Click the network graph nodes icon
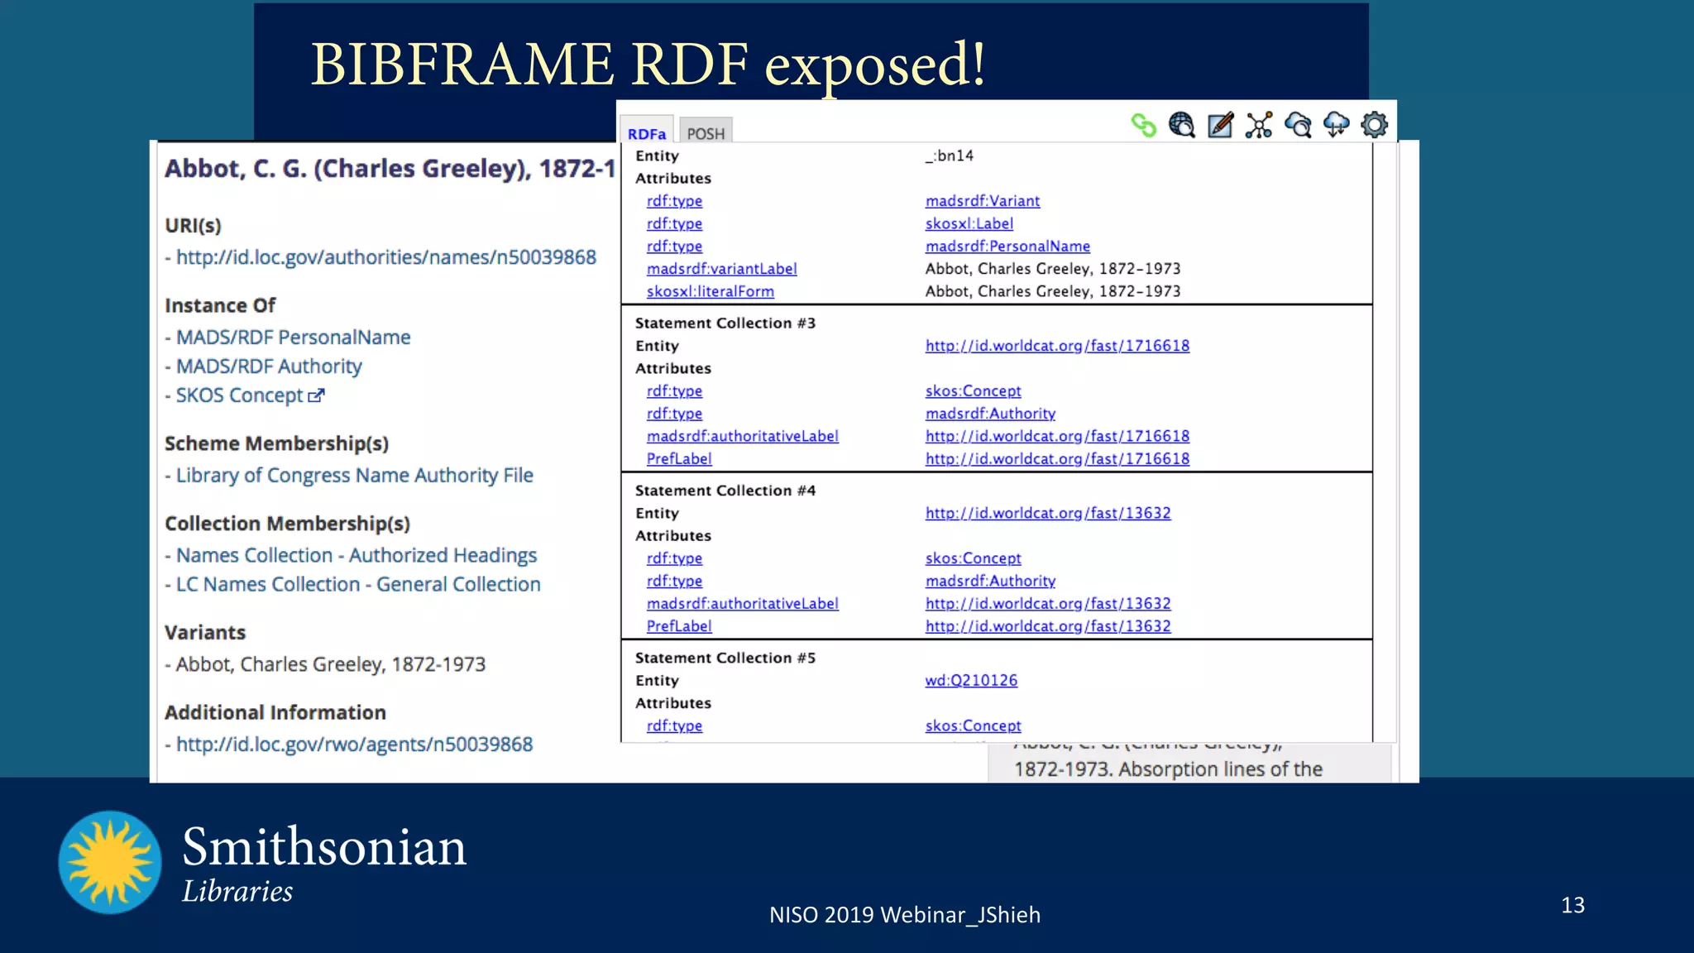1694x953 pixels. (1259, 125)
